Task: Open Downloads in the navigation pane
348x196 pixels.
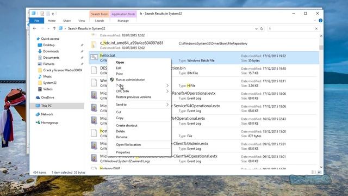Action: tap(51, 51)
